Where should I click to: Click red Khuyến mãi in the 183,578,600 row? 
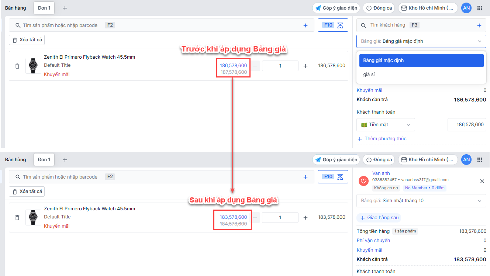click(x=56, y=226)
